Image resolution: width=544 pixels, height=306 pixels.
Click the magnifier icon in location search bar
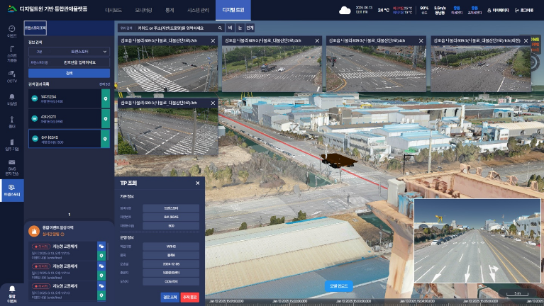[x=220, y=27]
